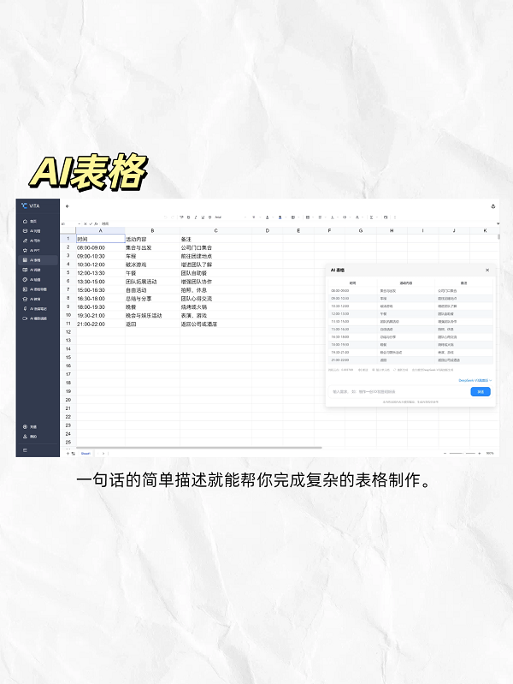
Task: Click the blue send button in AI panel
Action: (x=481, y=392)
